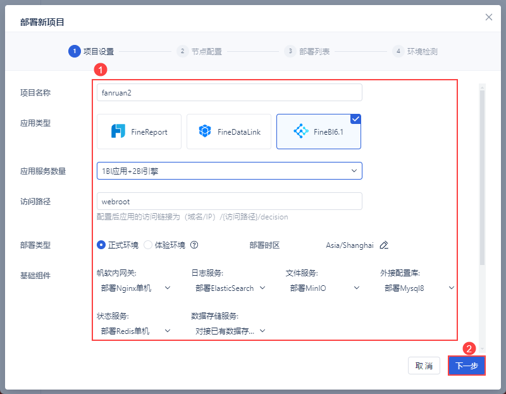Click the dialog's vertical scrollbar thumb
The width and height of the screenshot is (506, 394).
point(482,178)
